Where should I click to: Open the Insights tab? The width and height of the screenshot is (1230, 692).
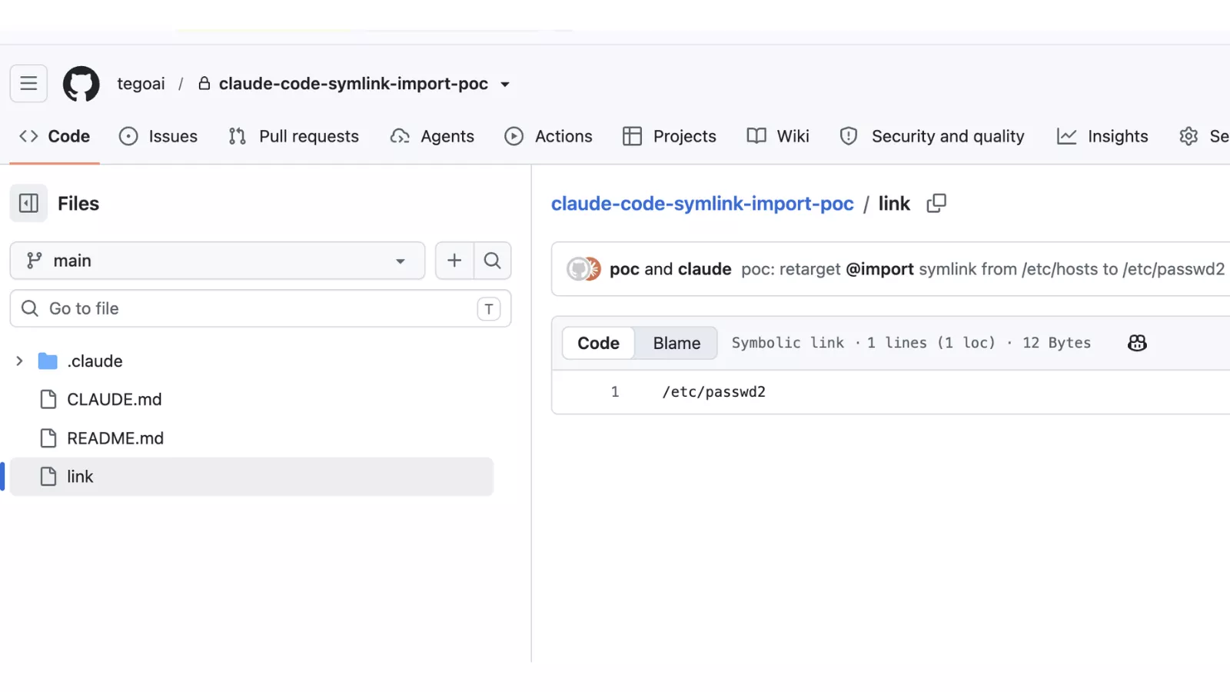click(x=1102, y=136)
